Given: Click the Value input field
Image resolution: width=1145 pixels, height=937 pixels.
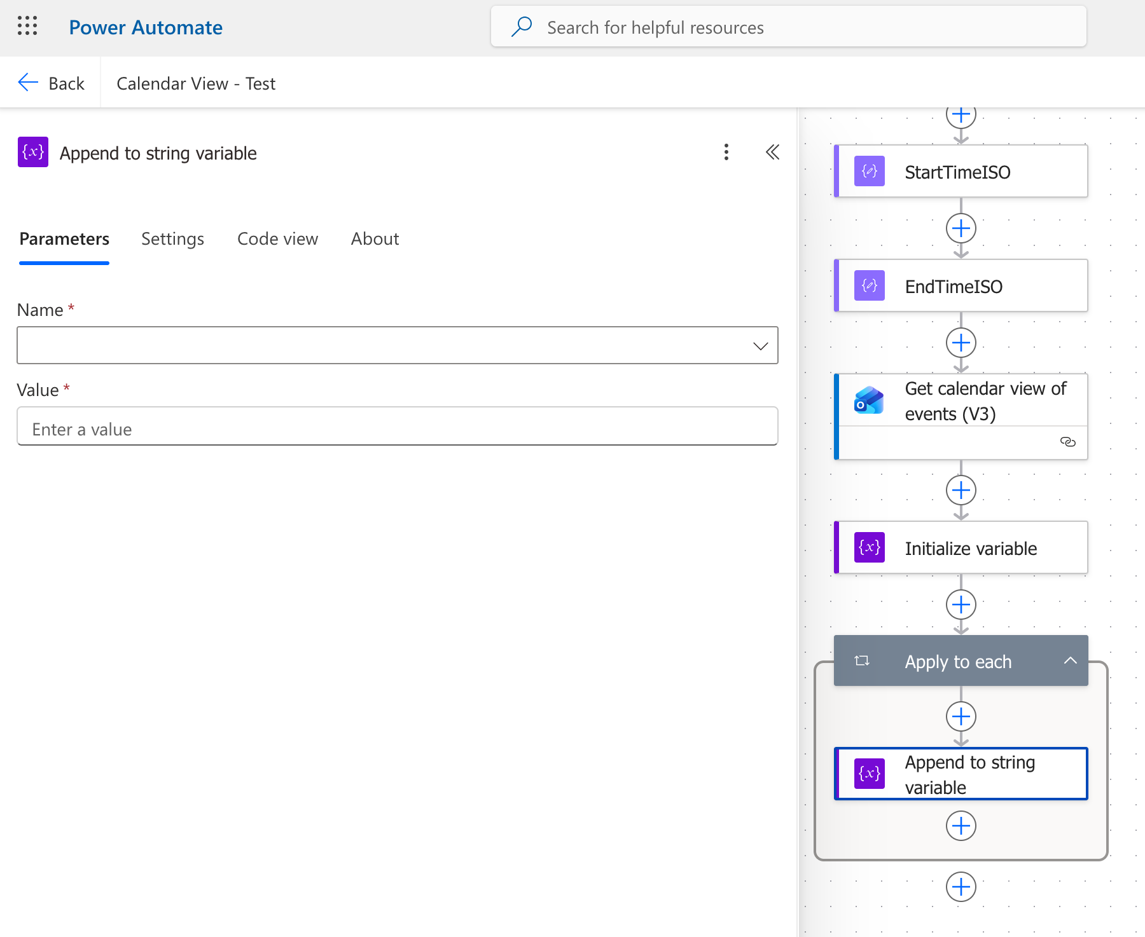Looking at the screenshot, I should point(398,427).
